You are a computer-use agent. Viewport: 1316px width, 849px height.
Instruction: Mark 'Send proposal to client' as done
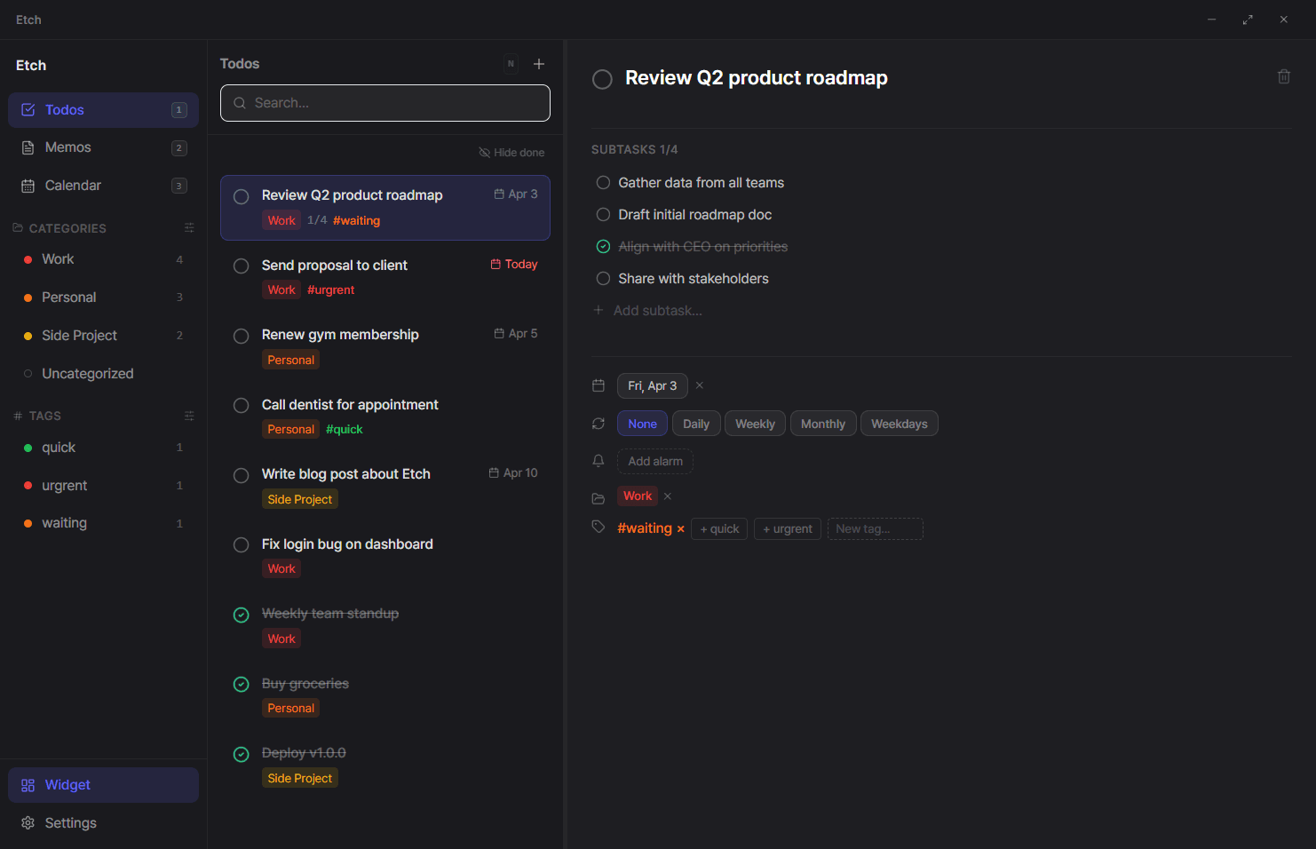click(241, 266)
